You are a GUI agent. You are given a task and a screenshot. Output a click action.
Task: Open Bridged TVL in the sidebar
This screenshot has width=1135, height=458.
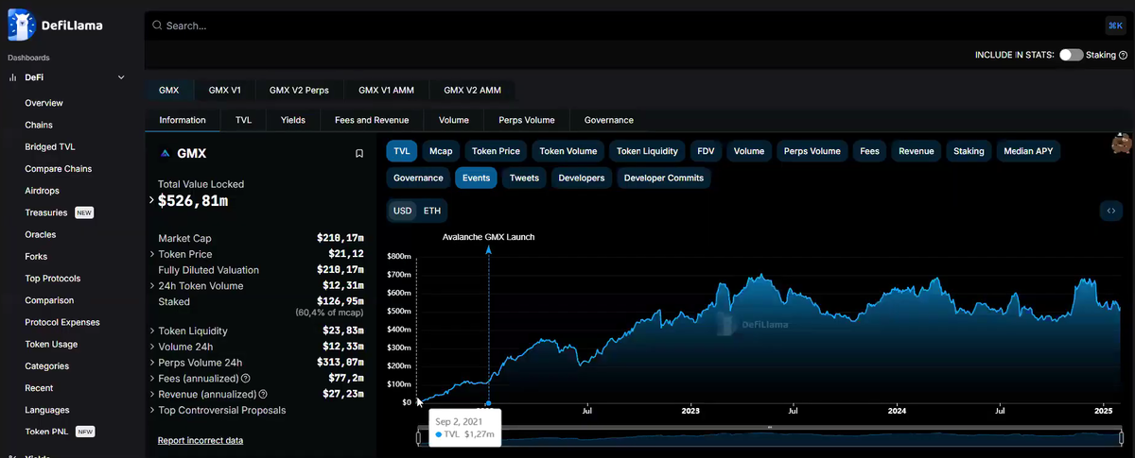[x=50, y=146]
